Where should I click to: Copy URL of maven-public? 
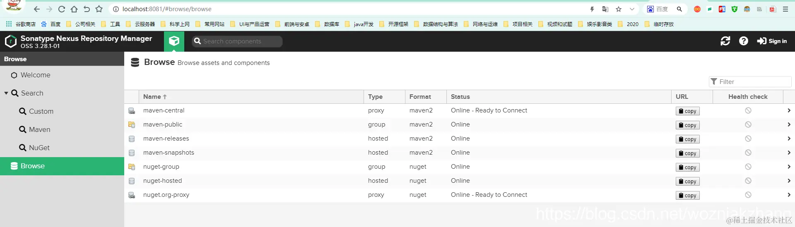(688, 125)
